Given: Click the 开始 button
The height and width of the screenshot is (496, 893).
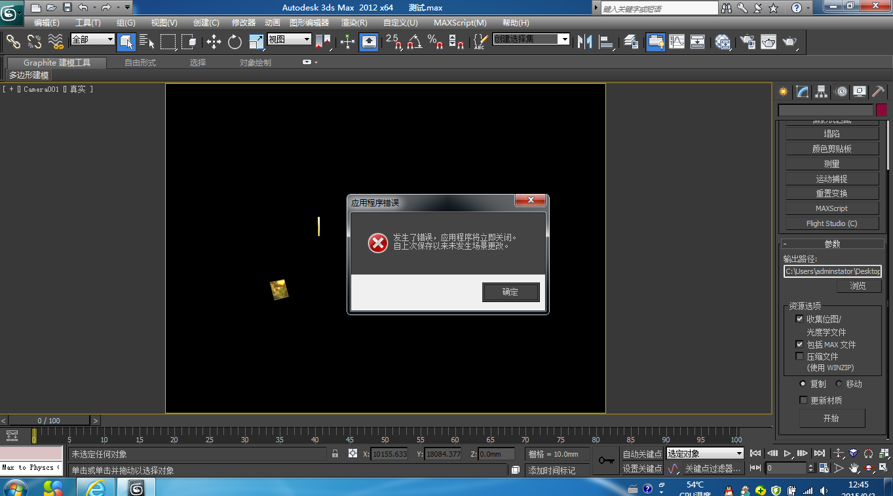Looking at the screenshot, I should [x=831, y=418].
